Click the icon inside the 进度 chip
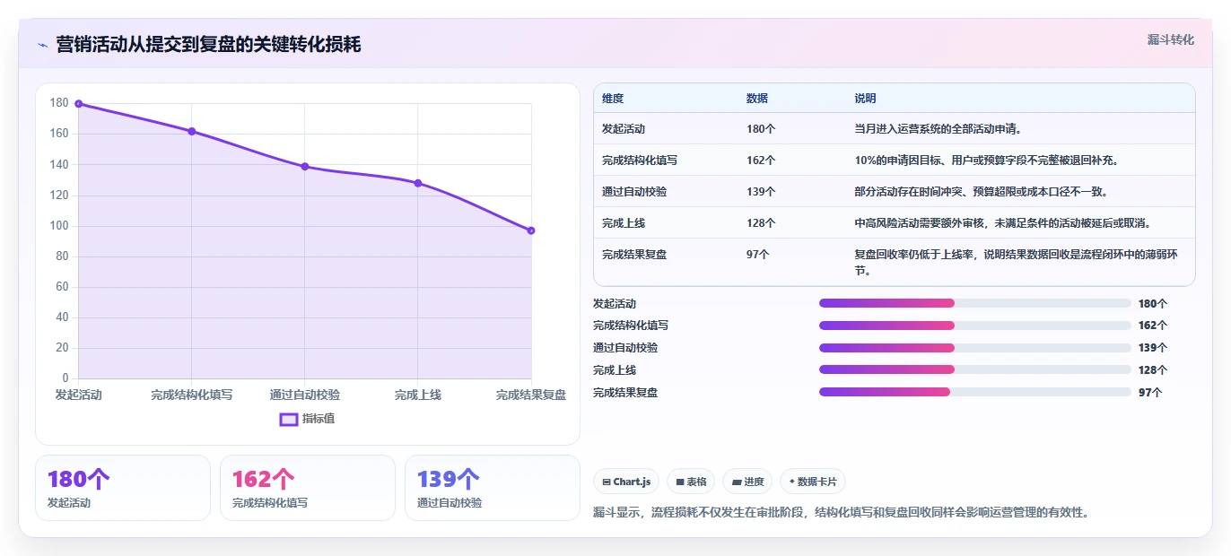This screenshot has height=556, width=1231. click(737, 482)
